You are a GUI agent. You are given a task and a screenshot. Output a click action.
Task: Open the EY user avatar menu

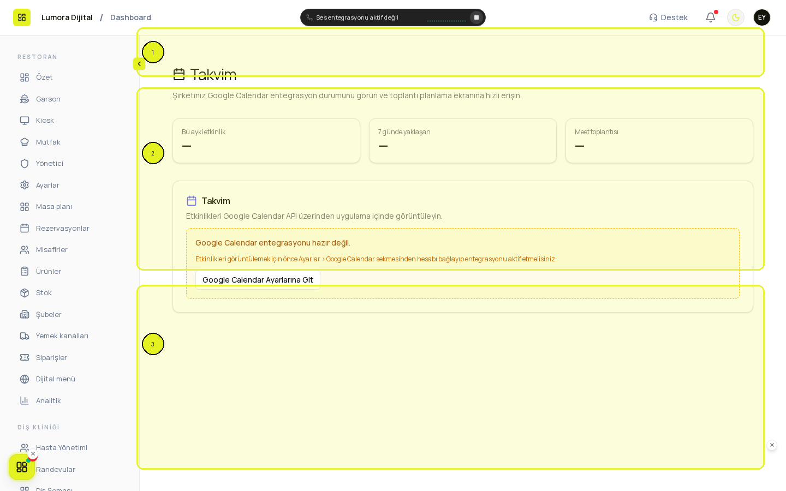(762, 17)
